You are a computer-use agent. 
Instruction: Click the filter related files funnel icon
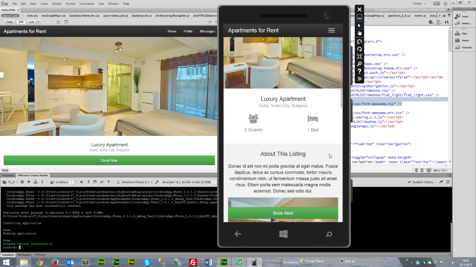(x=449, y=16)
